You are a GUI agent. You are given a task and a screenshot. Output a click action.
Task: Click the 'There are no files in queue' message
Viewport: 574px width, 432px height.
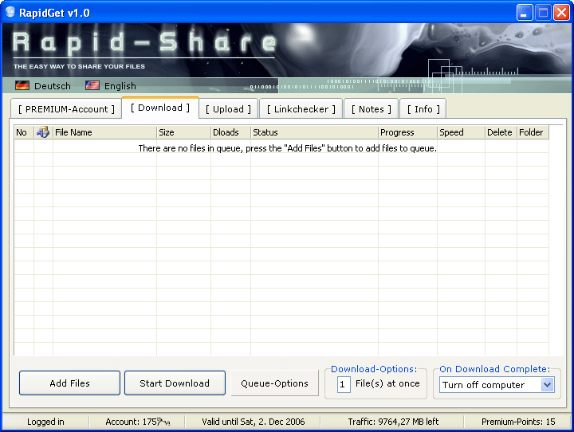point(287,148)
